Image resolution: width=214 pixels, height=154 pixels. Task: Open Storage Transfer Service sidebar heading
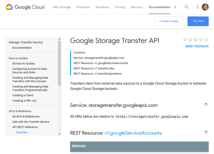(26, 42)
